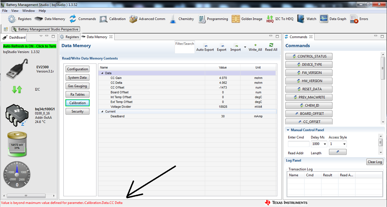The width and height of the screenshot is (387, 207).
Task: Open I2C To HDQ converter
Action: [x=280, y=19]
